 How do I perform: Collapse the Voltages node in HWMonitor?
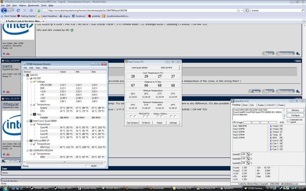coord(31,82)
